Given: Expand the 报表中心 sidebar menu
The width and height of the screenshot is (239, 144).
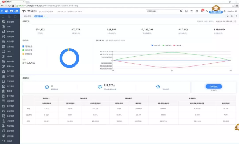Looking at the screenshot, I should point(10,66).
